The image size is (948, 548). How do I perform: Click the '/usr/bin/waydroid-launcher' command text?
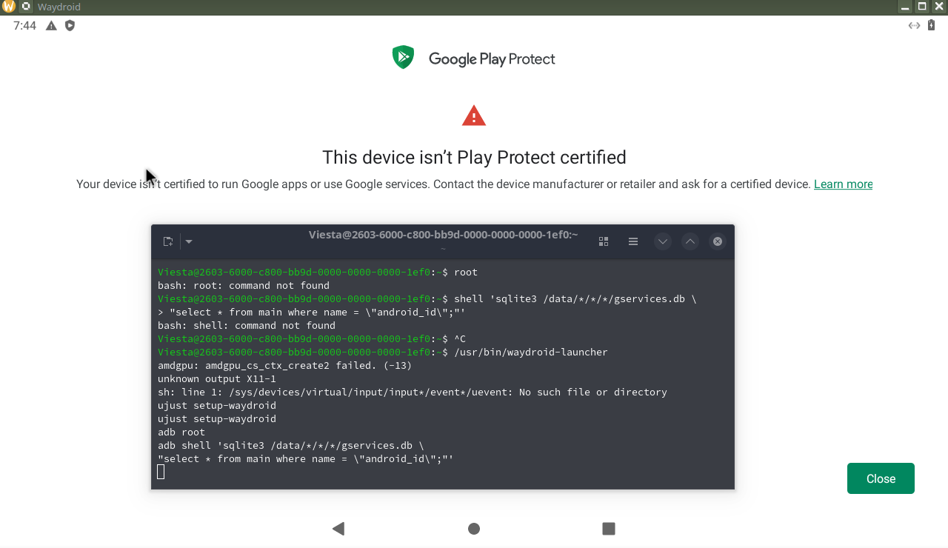531,352
